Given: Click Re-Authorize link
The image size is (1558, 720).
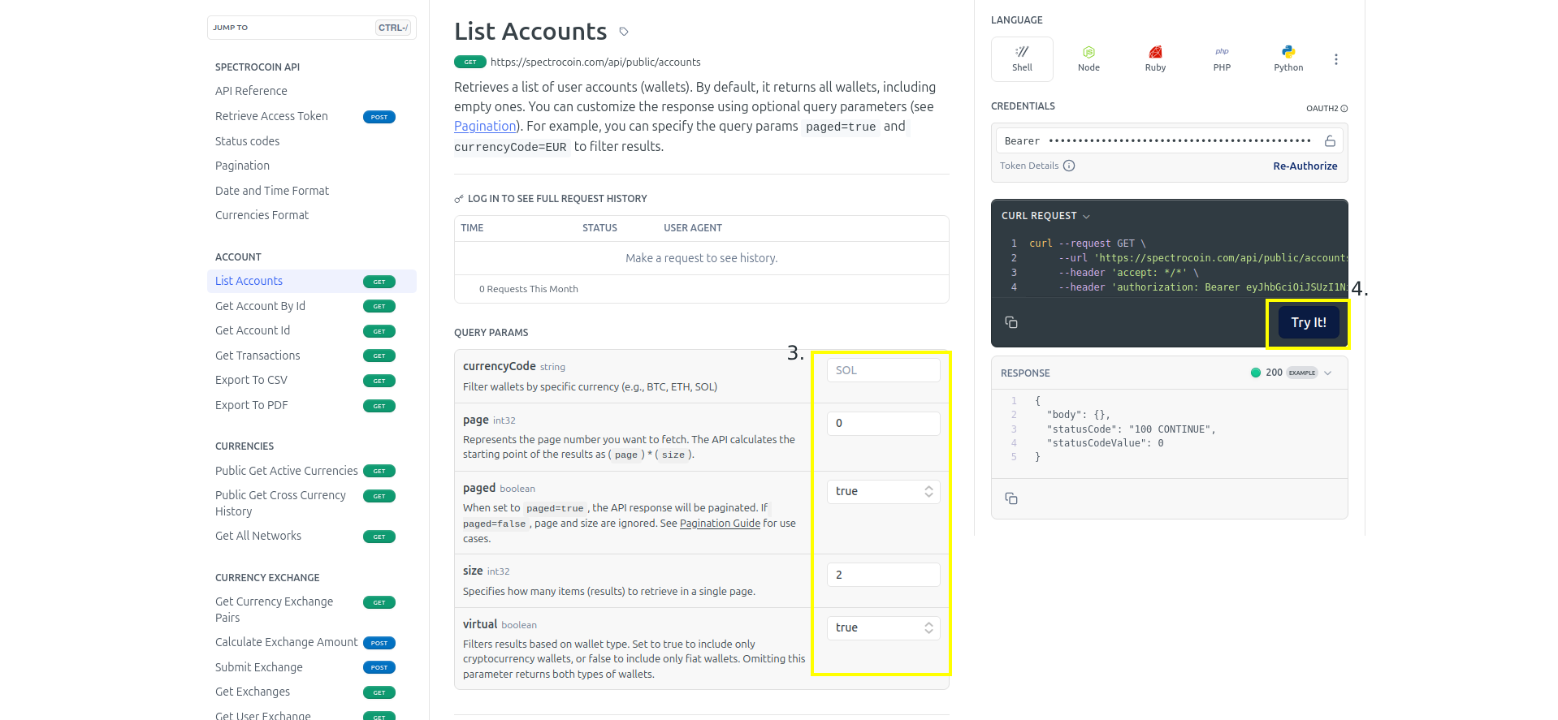Looking at the screenshot, I should 1305,166.
